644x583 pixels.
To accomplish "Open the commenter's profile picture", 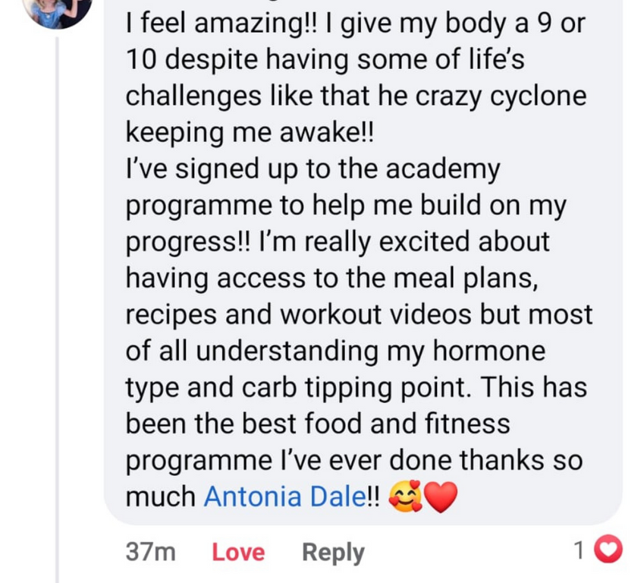I will pos(57,11).
